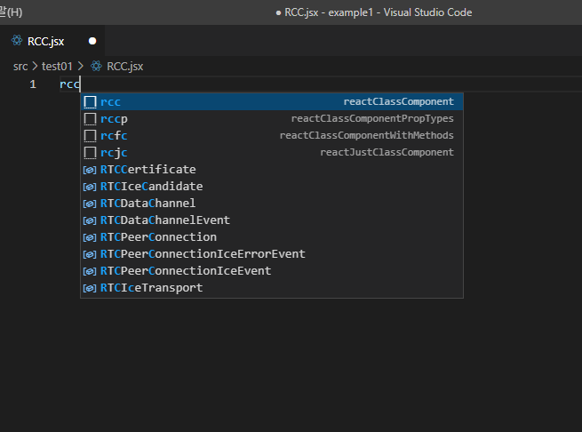Screen dimensions: 582x432
Task: Pick RTCCertificate from suggestions
Action: pyautogui.click(x=272, y=170)
